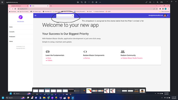Open the circled stores dropdown in header
The image size is (178, 100).
[x=65, y=15]
